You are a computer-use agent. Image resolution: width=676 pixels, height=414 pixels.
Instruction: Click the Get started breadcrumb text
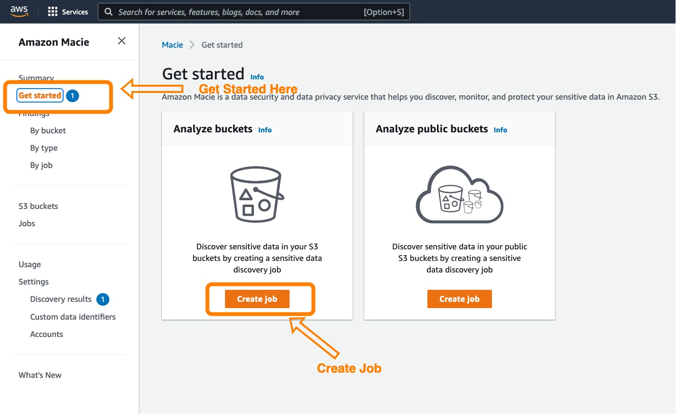pyautogui.click(x=222, y=45)
